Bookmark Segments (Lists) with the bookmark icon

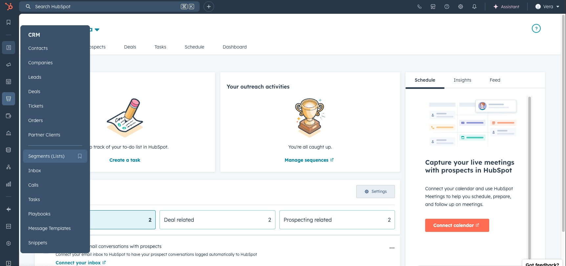pyautogui.click(x=80, y=156)
